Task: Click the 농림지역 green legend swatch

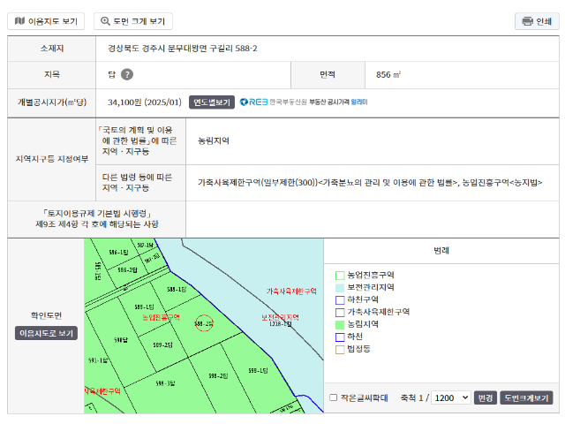Action: (340, 325)
